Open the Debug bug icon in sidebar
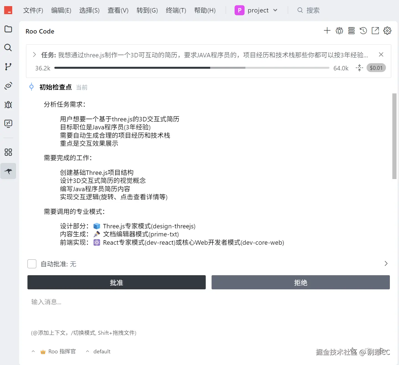Image resolution: width=399 pixels, height=365 pixels. point(8,104)
